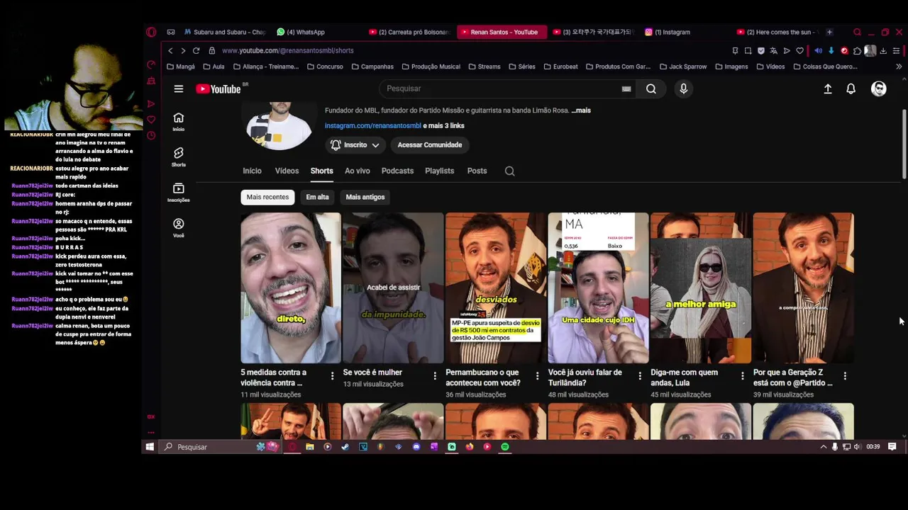Image resolution: width=908 pixels, height=510 pixels.
Task: Open Spotify from the taskbar
Action: [505, 447]
